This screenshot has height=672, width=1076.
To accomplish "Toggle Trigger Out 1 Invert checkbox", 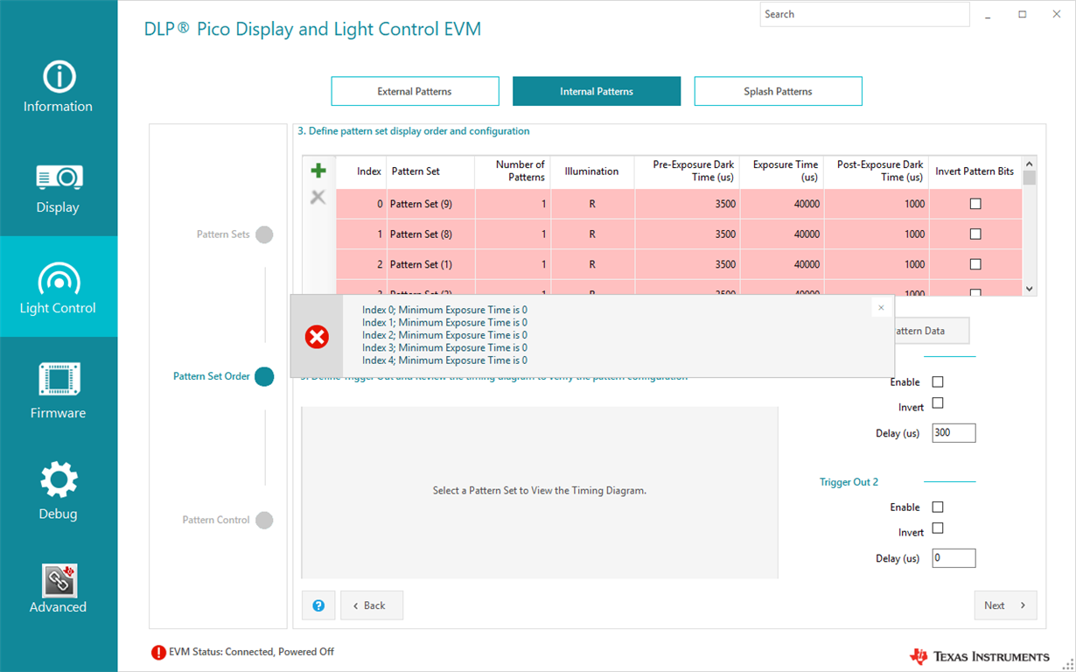I will (x=938, y=403).
